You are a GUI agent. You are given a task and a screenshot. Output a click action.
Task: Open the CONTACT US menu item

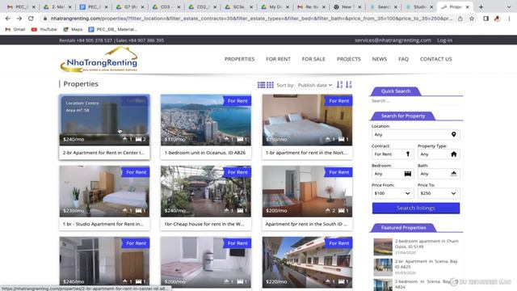[435, 59]
